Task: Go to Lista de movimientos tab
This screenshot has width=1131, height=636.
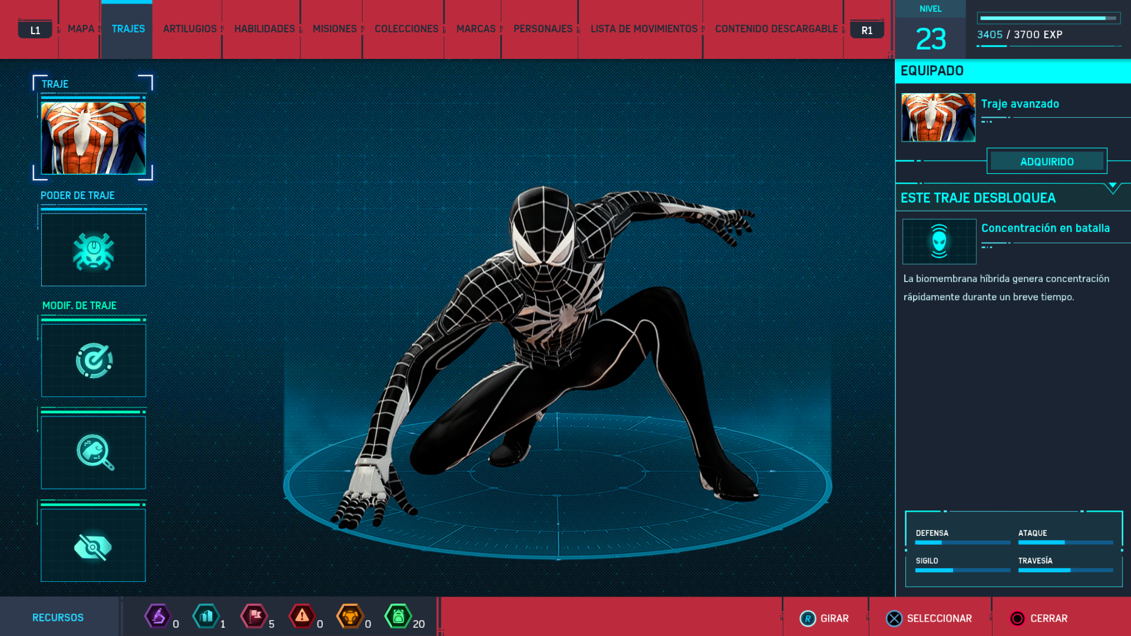Action: click(x=644, y=29)
